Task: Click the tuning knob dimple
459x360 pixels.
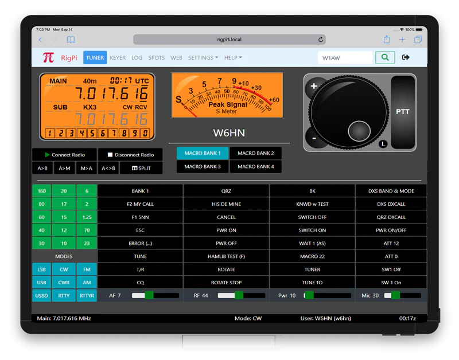Action: pos(359,131)
